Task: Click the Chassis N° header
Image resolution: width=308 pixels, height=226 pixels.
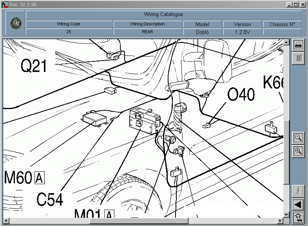Action: point(282,24)
